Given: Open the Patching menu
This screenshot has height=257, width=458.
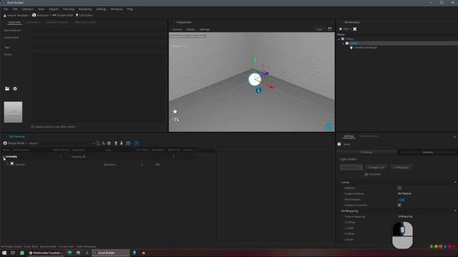Looking at the screenshot, I should tap(69, 9).
